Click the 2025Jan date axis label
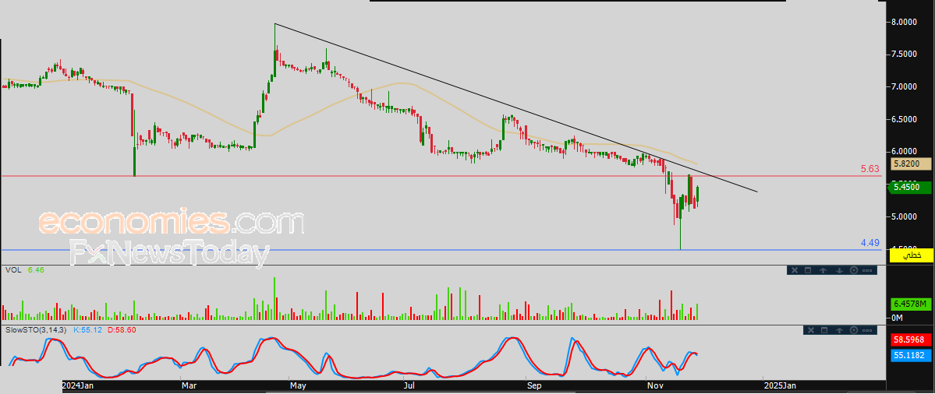This screenshot has width=935, height=394. [779, 385]
